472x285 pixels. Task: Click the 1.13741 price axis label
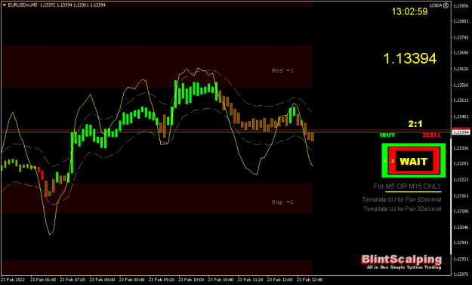point(461,37)
